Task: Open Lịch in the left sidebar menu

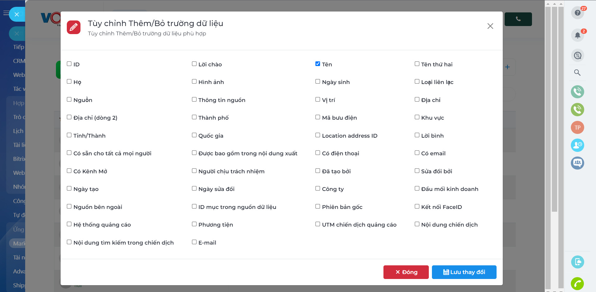Action: [18, 131]
